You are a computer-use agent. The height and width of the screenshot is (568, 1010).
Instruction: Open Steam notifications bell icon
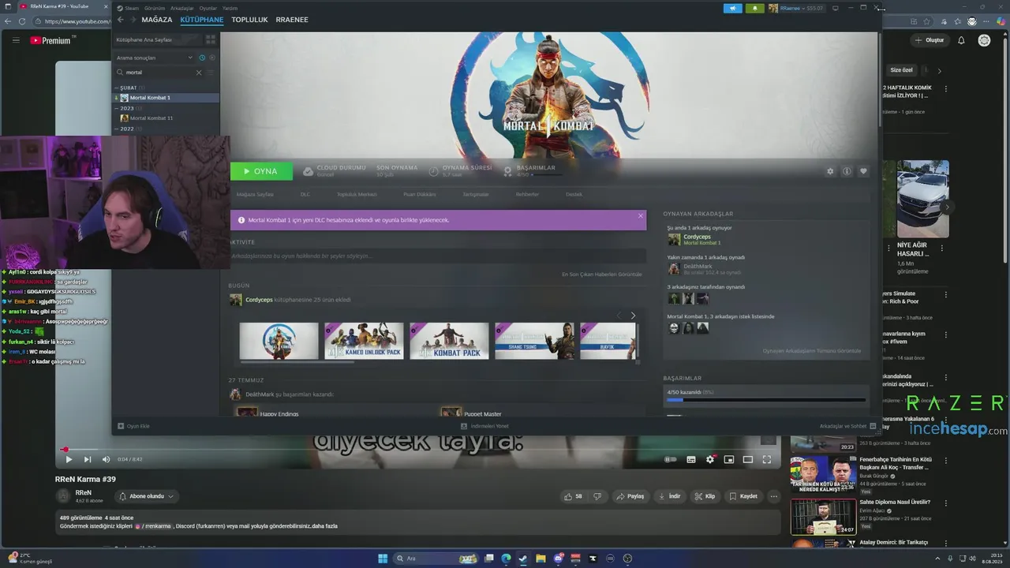click(x=755, y=8)
